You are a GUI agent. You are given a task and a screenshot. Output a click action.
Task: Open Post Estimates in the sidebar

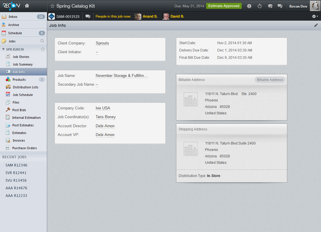tap(23, 125)
